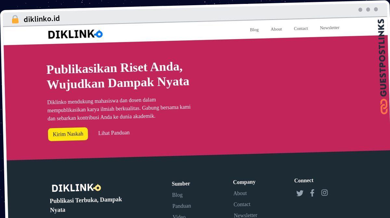Open the footer Contact link under Company
390x218 pixels.
click(242, 204)
